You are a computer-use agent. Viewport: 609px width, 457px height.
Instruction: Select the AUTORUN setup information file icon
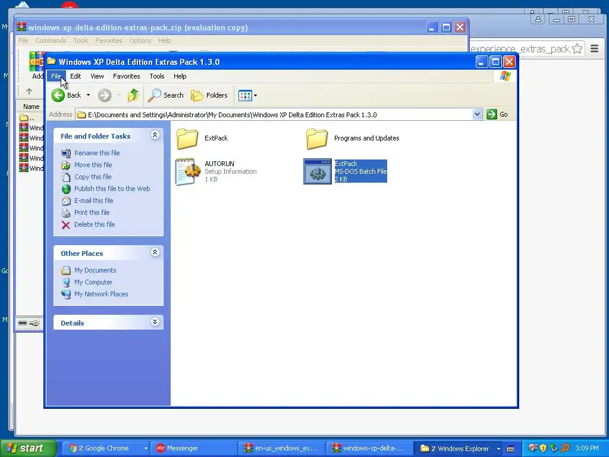click(x=187, y=171)
